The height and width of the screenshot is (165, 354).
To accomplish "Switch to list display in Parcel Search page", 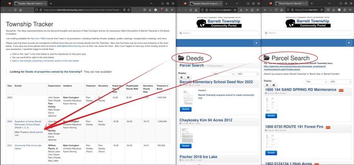I will click(x=274, y=85).
